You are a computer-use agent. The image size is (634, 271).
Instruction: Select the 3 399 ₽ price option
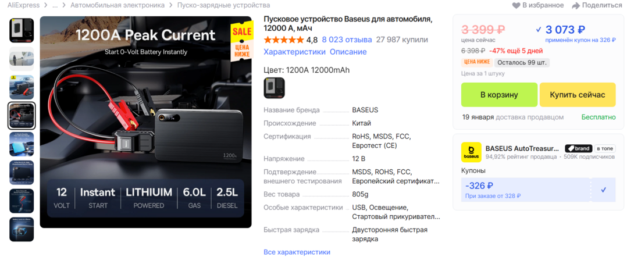(483, 30)
